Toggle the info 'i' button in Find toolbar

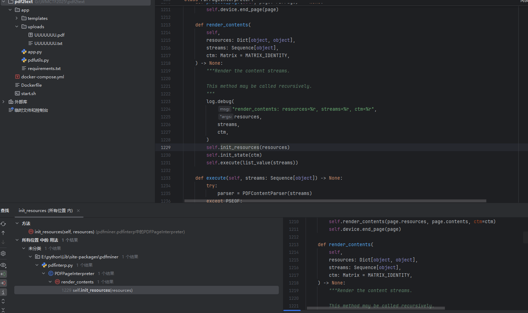point(3,292)
